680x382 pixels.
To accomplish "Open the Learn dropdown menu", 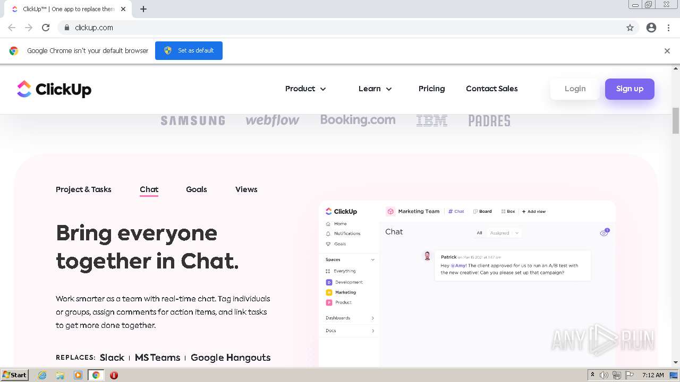I will [375, 89].
